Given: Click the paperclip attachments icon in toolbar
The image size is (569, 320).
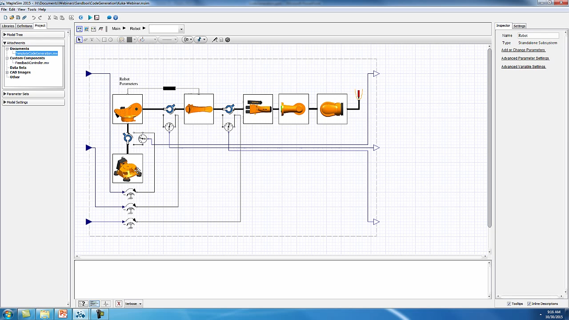Looking at the screenshot, I should click(x=24, y=18).
